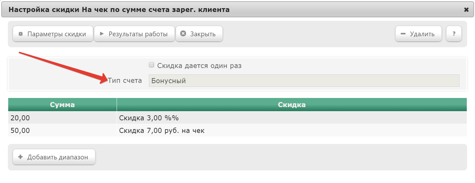Click the Добавить диапазон button
Screen dimensions: 475x183
tap(54, 157)
